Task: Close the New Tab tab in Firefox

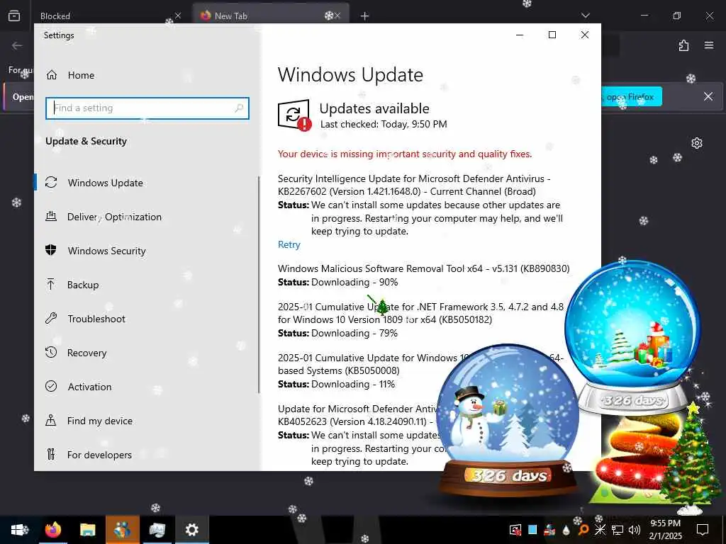Action: [337, 16]
